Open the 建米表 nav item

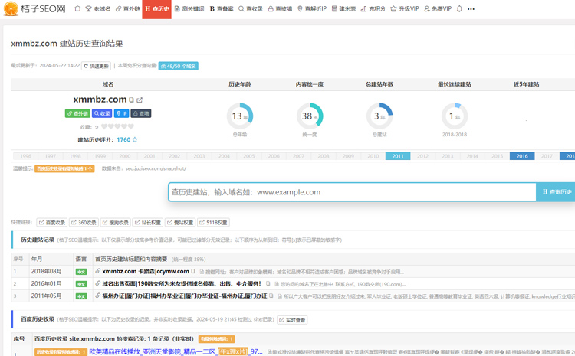343,8
